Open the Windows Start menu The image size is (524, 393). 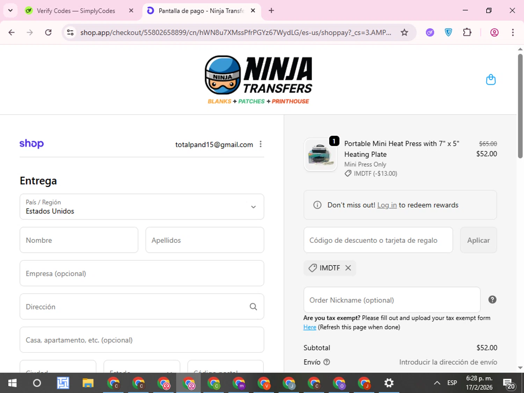pos(12,383)
